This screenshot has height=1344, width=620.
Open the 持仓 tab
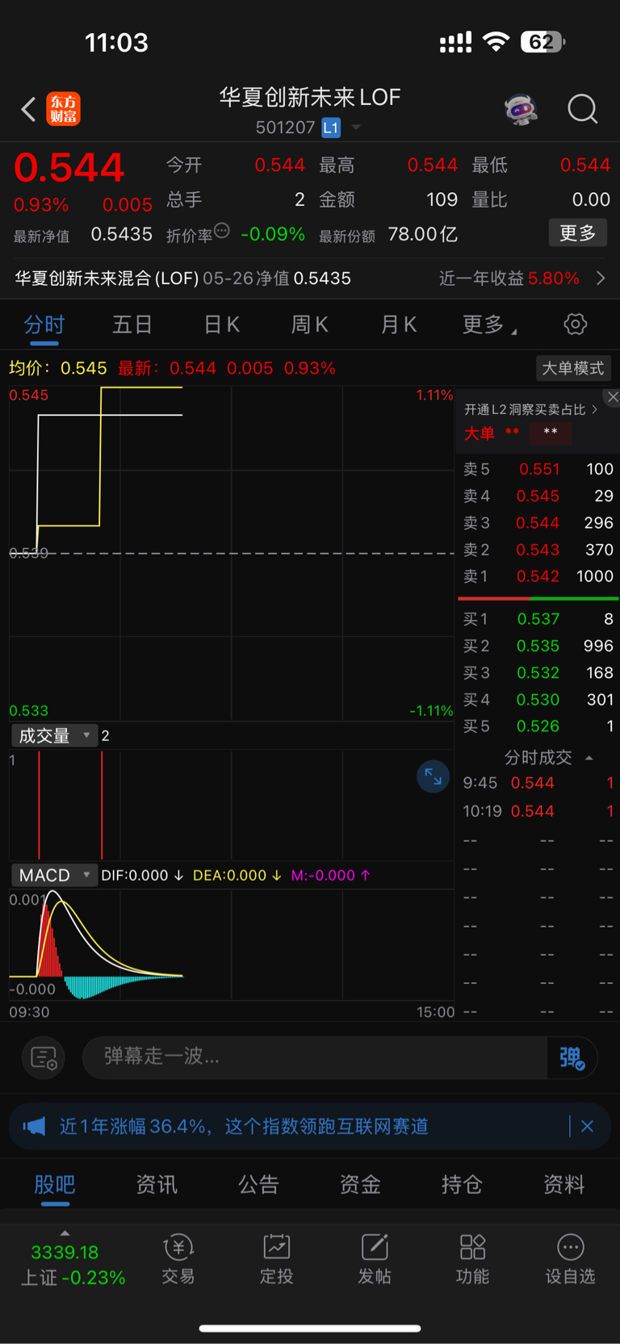462,1184
